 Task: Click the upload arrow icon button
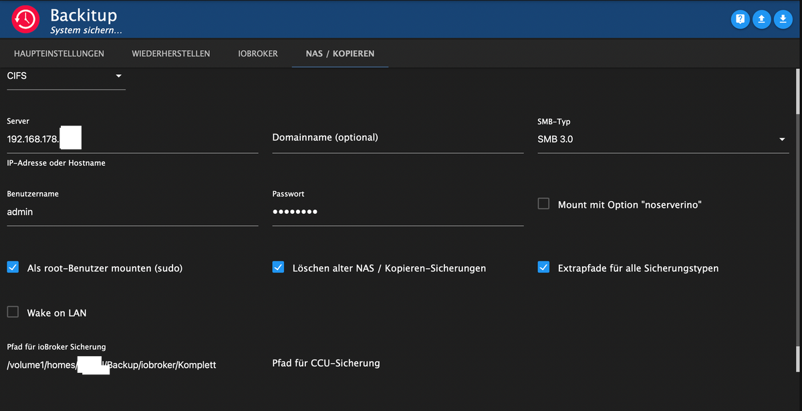point(761,19)
